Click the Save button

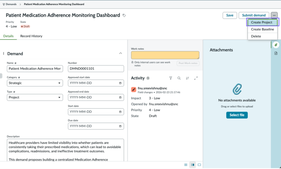(x=230, y=15)
